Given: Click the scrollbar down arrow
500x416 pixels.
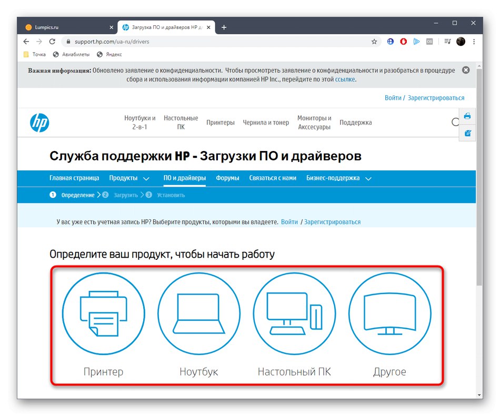Looking at the screenshot, I should tap(479, 395).
